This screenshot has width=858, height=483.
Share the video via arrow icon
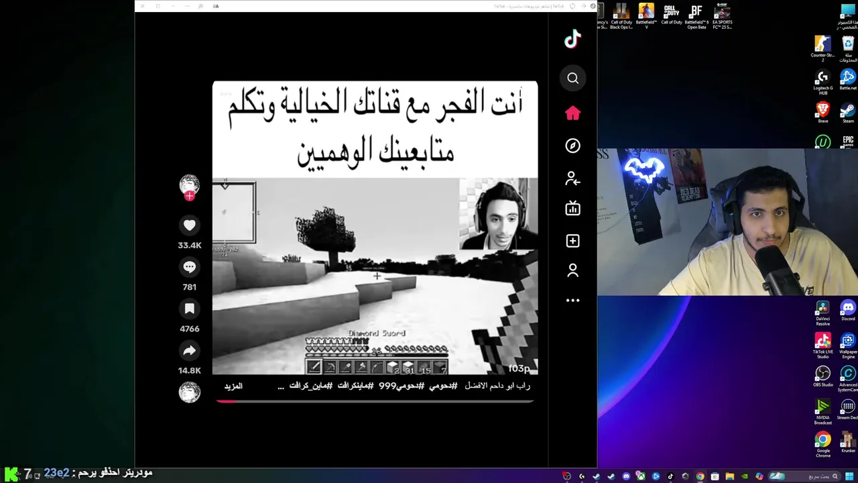point(190,350)
